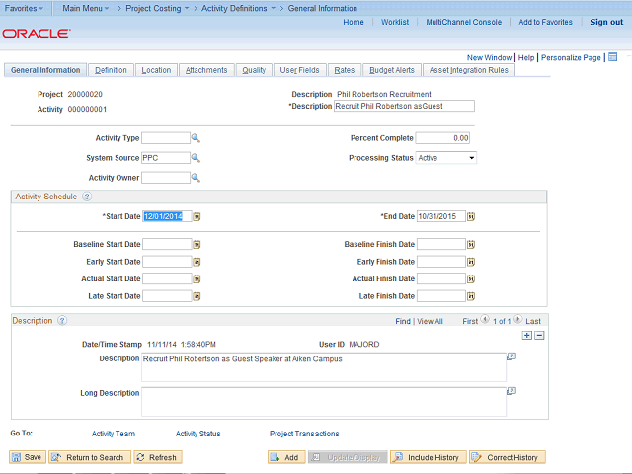Delete description row with minus icon
632x474 pixels.
point(539,335)
